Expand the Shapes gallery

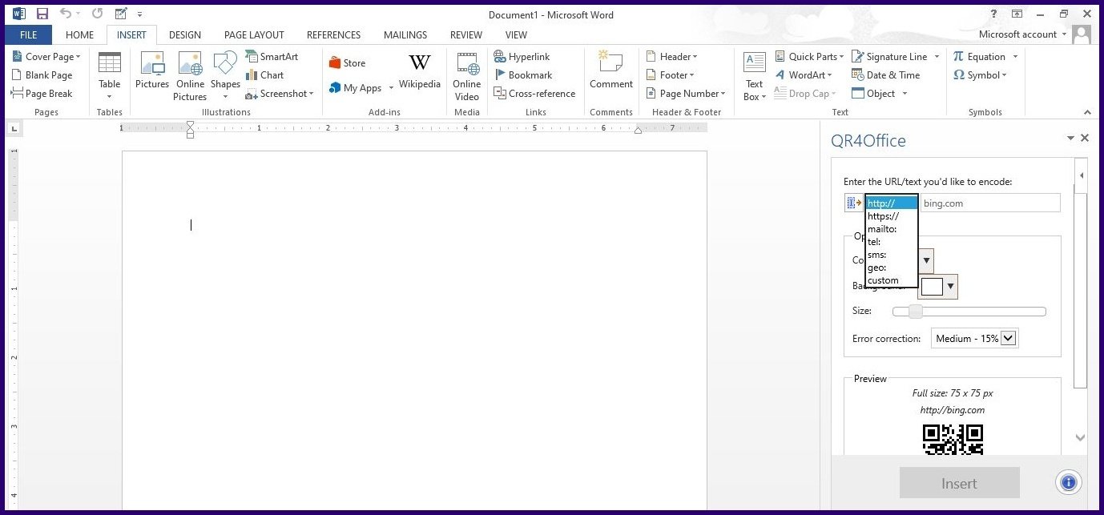point(225,96)
